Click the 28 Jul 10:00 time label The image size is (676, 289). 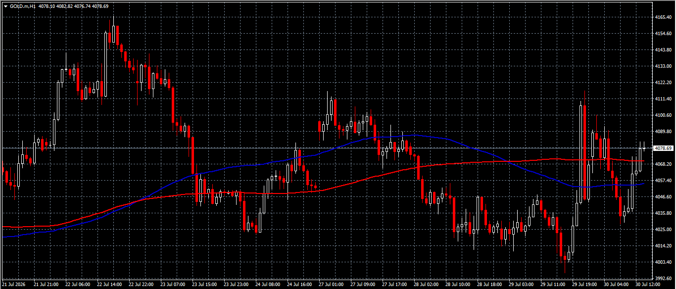pyautogui.click(x=458, y=285)
